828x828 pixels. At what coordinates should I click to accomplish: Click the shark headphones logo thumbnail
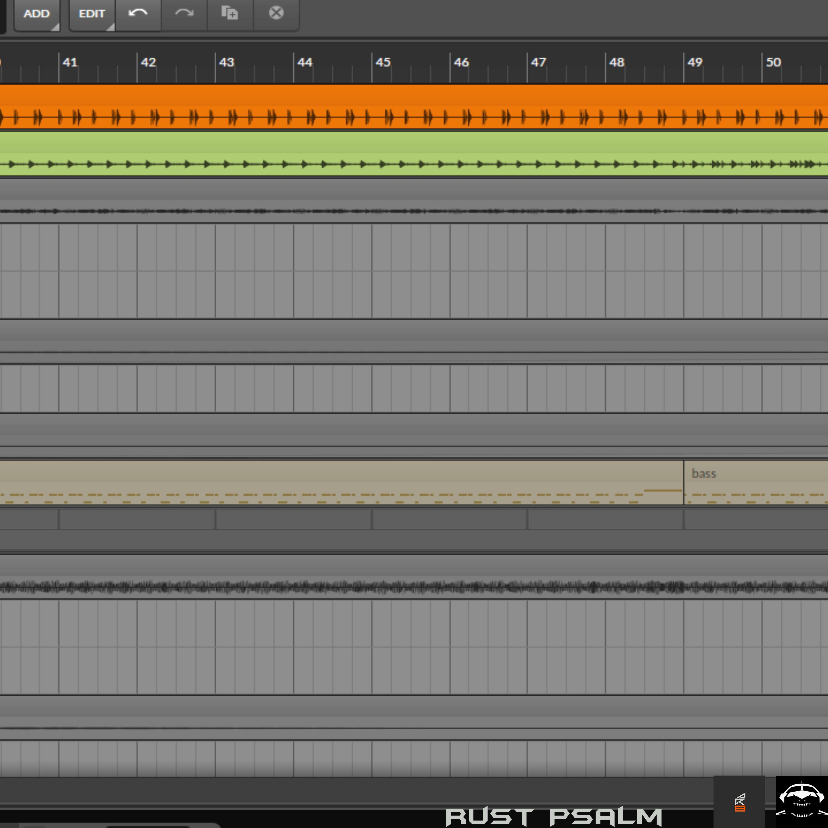[802, 801]
